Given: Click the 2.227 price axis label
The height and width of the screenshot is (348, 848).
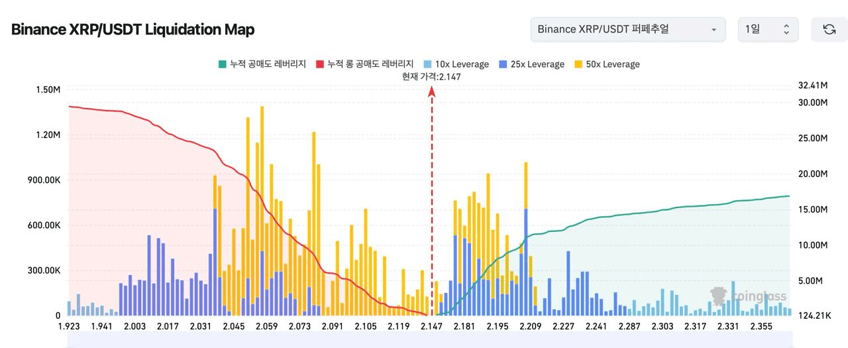Looking at the screenshot, I should tap(564, 326).
